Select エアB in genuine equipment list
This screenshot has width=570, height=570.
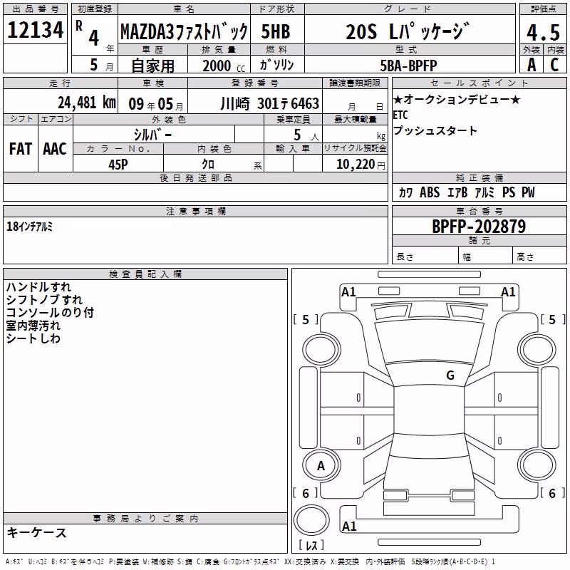[x=457, y=192]
